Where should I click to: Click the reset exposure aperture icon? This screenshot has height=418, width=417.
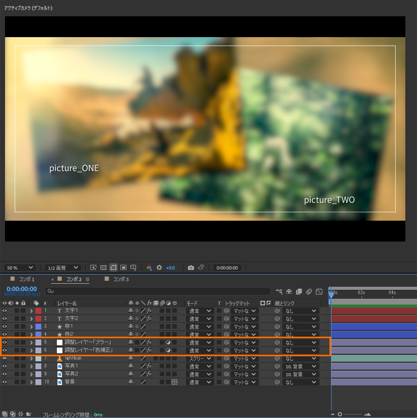click(159, 267)
